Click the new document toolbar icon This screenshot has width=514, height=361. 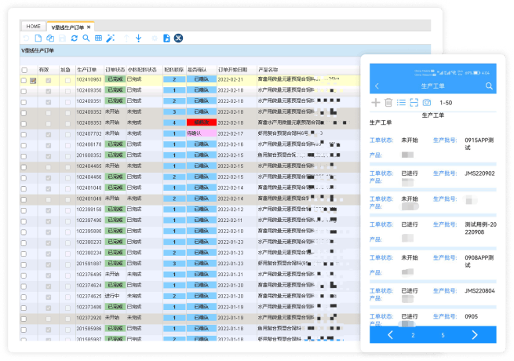point(38,38)
